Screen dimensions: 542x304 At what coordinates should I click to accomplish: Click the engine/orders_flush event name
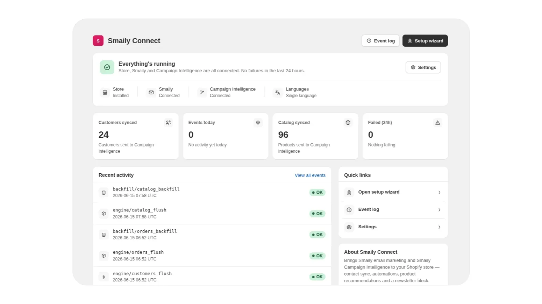coord(138,252)
